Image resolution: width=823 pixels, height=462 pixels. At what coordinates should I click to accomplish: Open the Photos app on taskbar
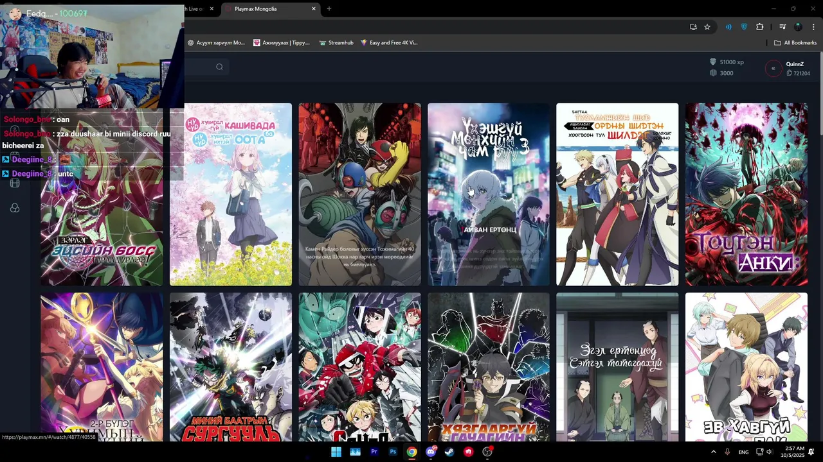(355, 452)
